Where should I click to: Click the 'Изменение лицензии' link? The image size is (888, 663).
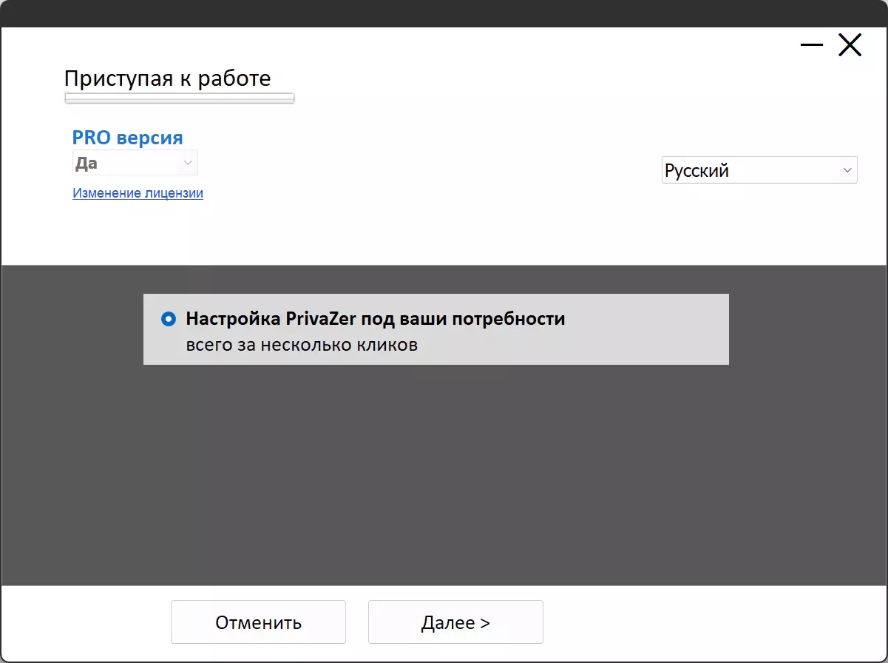[138, 193]
